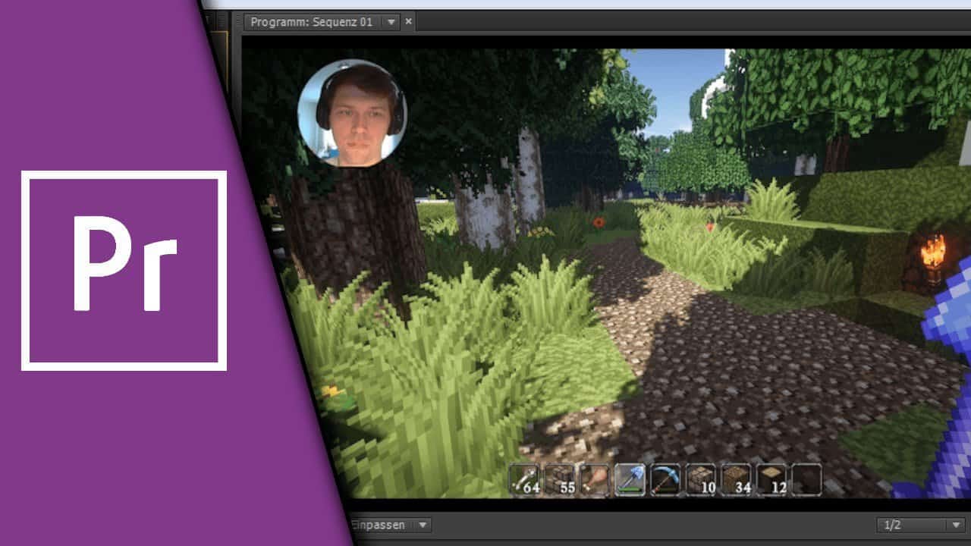Select the arrows hotbar slot with 64
This screenshot has width=971, height=546.
pyautogui.click(x=524, y=480)
